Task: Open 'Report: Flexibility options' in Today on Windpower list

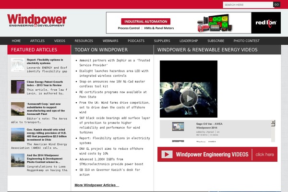Action: [115, 140]
